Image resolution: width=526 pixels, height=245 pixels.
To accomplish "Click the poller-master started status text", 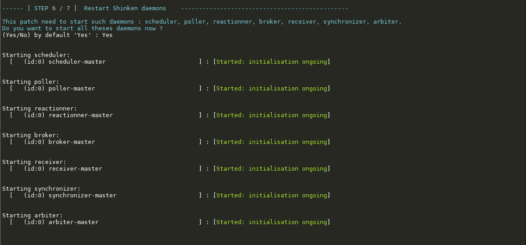I will [x=272, y=89].
